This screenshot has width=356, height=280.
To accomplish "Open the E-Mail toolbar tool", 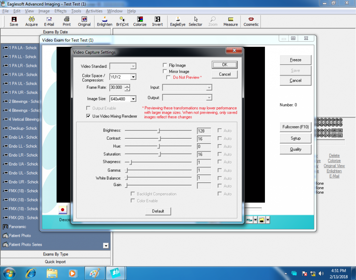I will (x=49, y=21).
